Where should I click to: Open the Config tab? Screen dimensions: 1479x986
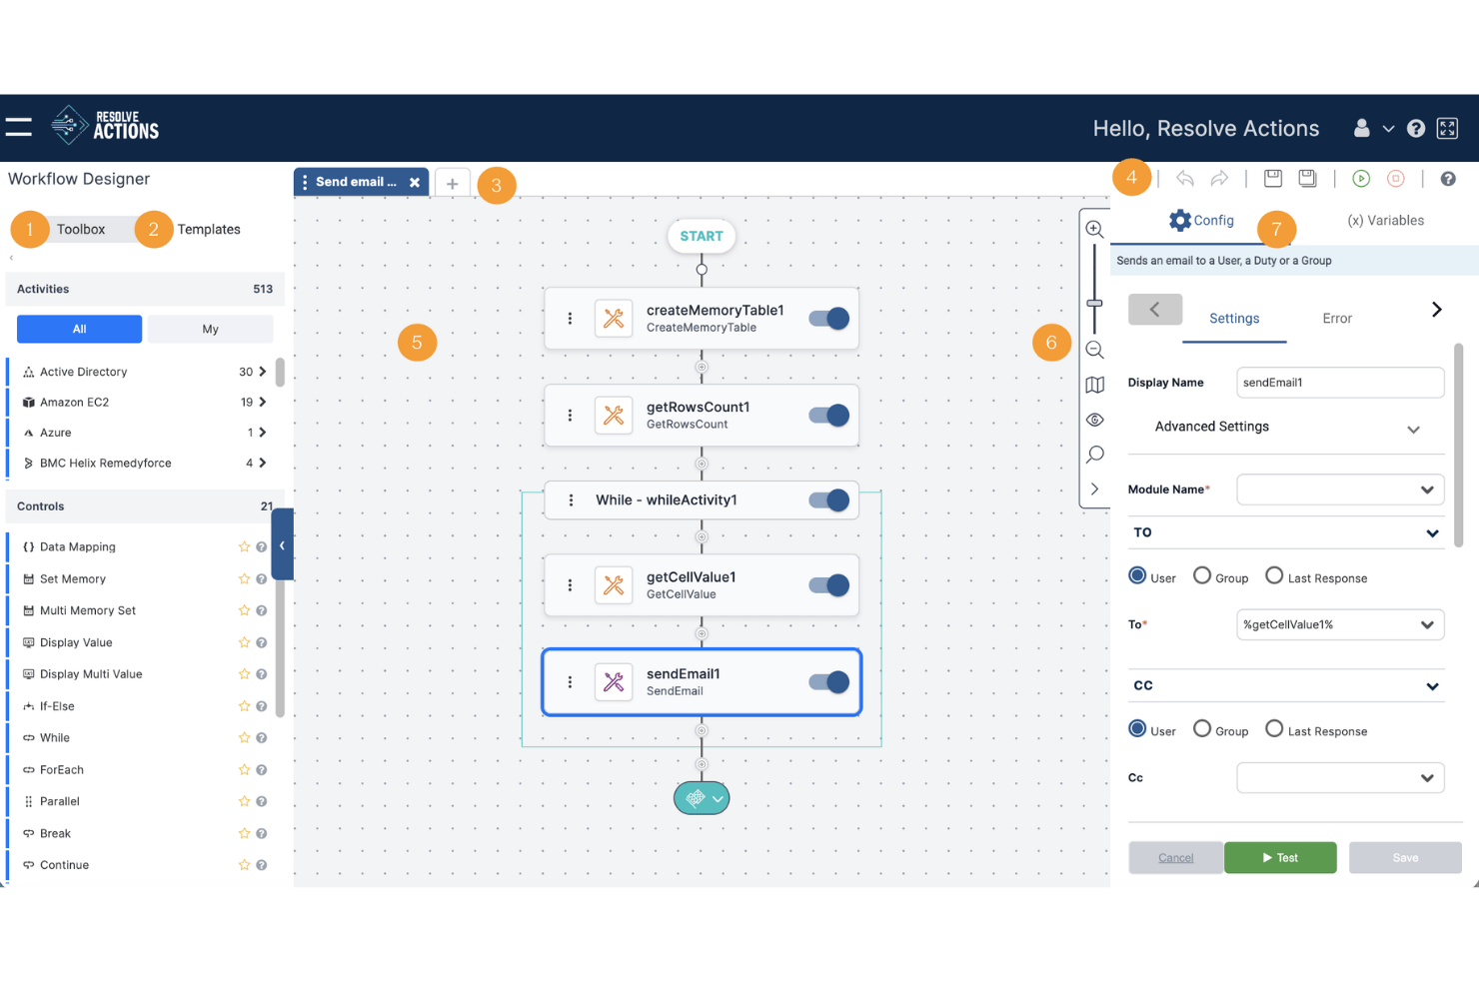(1201, 221)
